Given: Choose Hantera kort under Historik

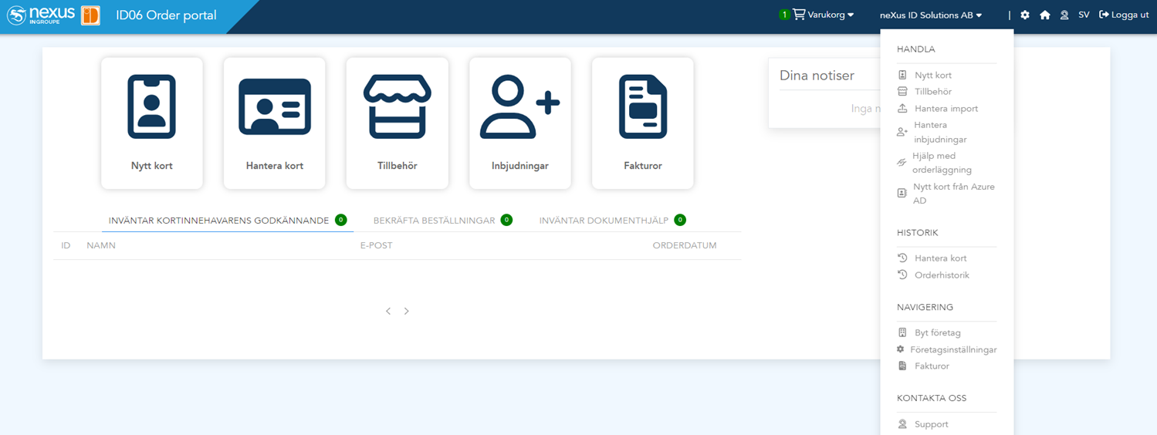Looking at the screenshot, I should point(941,258).
